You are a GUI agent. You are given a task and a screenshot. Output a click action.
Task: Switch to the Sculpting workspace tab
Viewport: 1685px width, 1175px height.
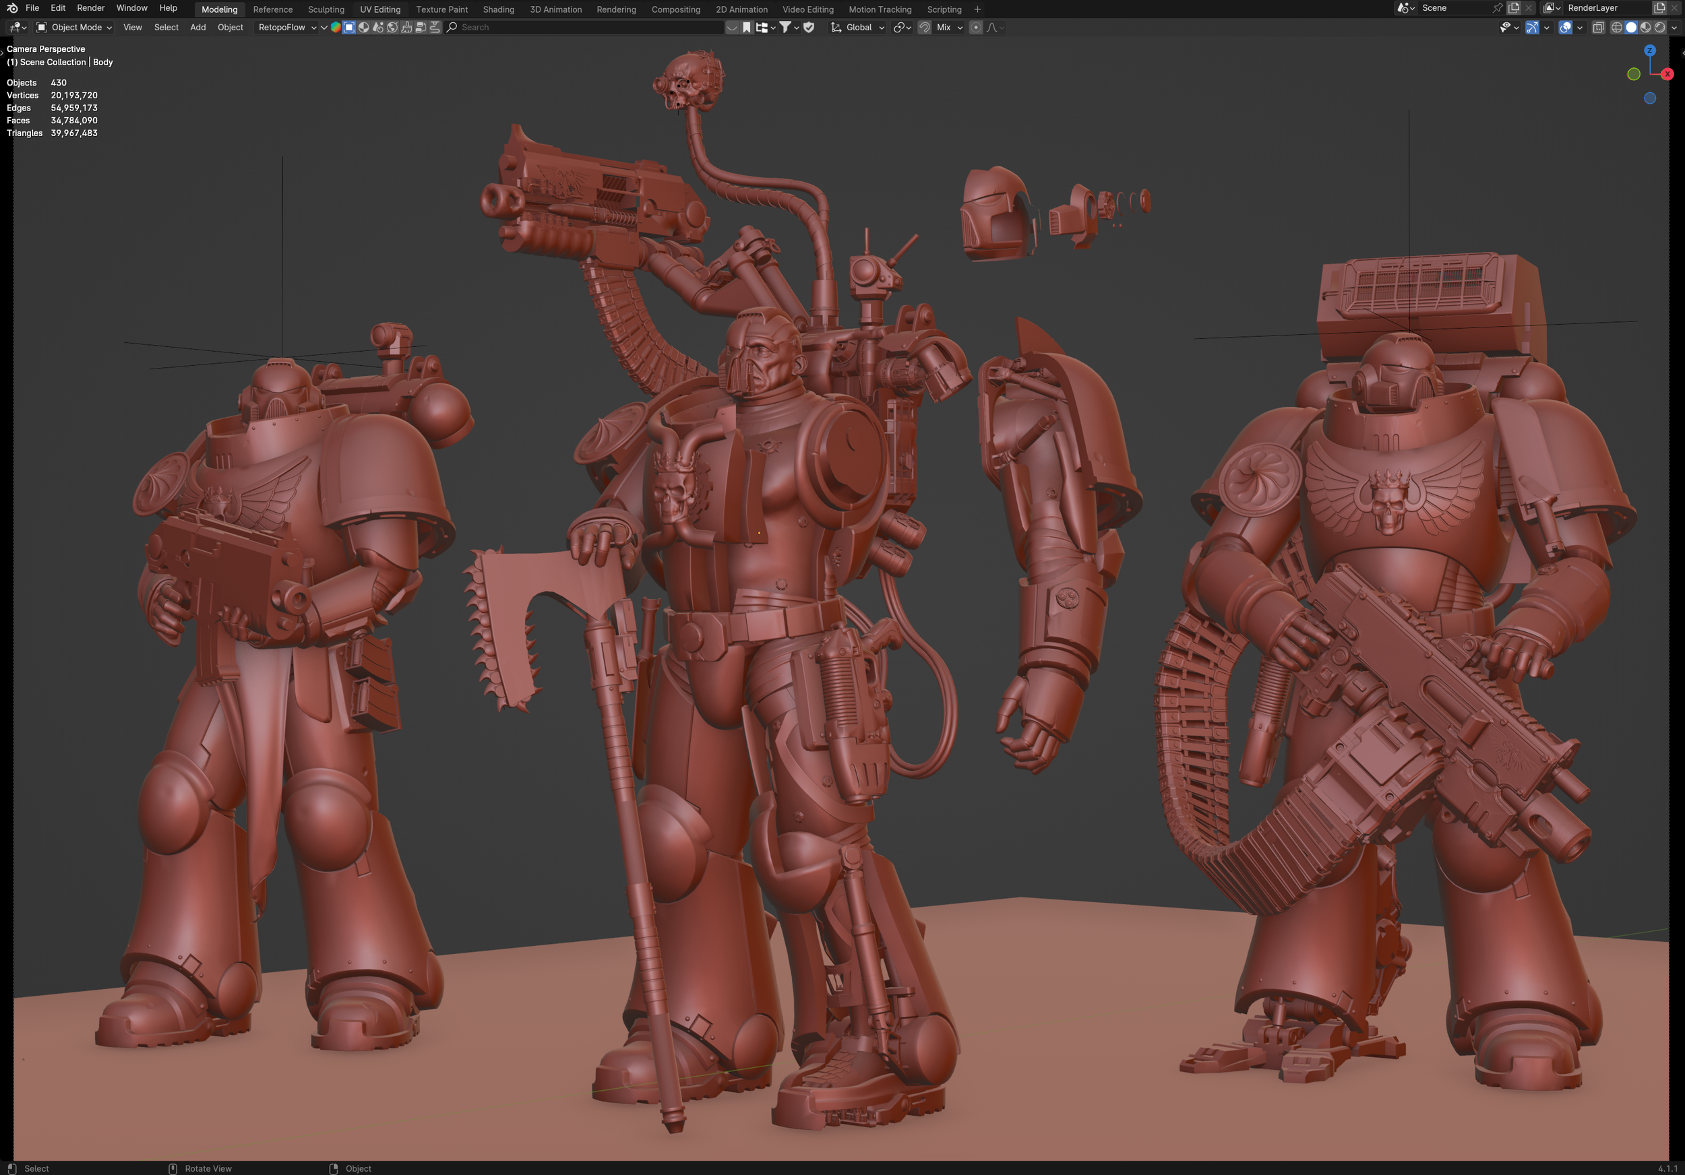pyautogui.click(x=326, y=9)
